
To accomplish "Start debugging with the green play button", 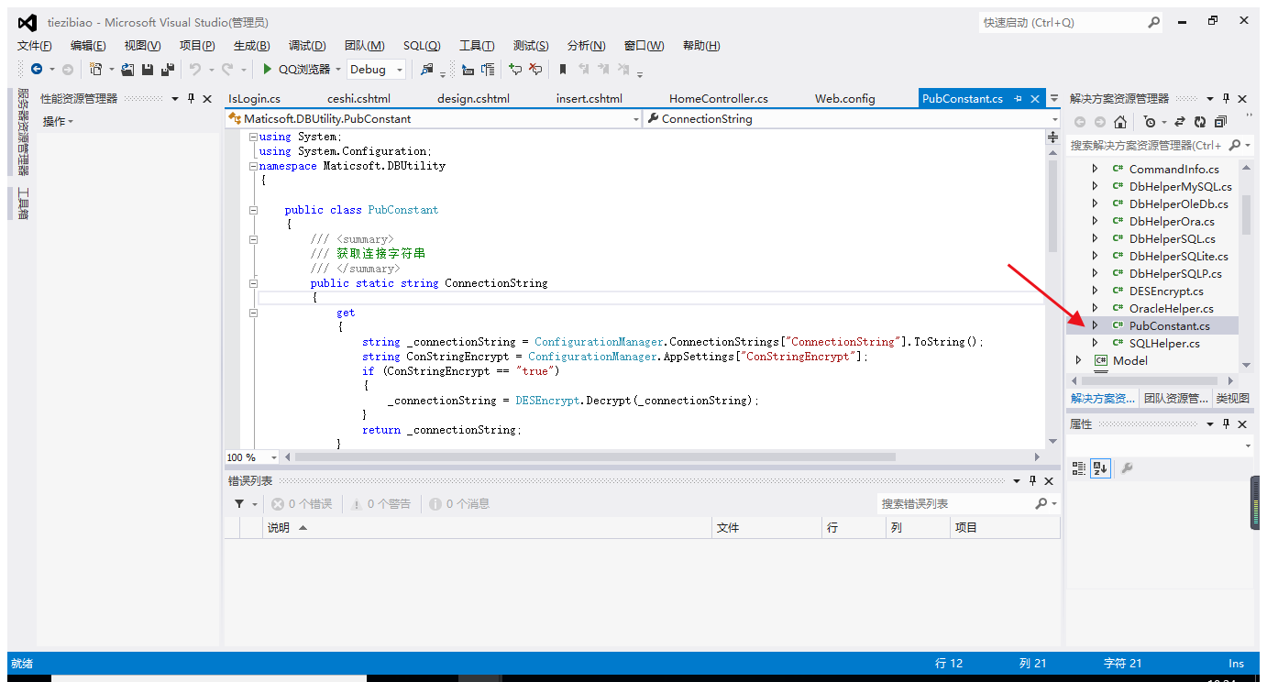I will (267, 69).
